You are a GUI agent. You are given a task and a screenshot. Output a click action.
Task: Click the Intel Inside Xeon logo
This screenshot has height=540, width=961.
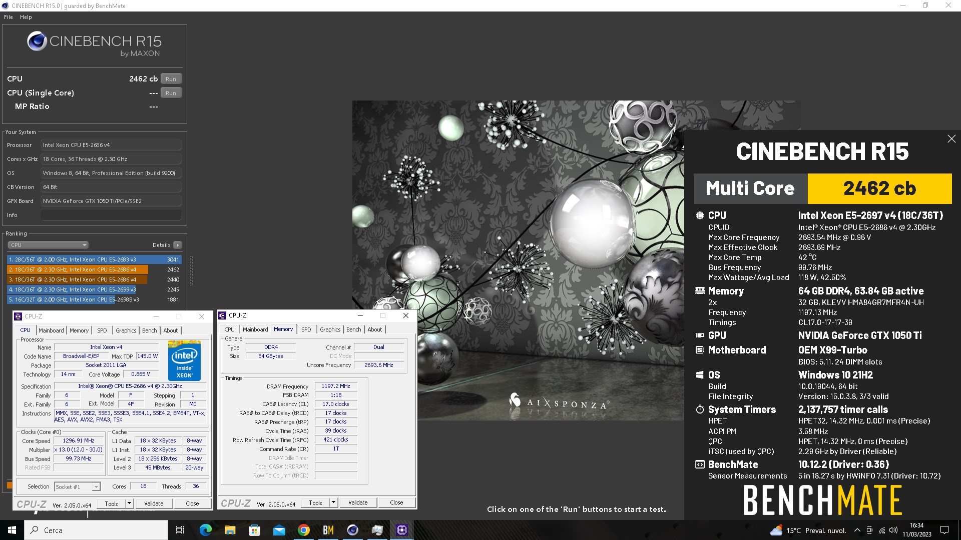tap(185, 360)
